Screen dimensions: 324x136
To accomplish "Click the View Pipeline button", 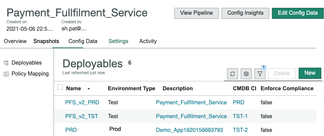I will tap(197, 13).
